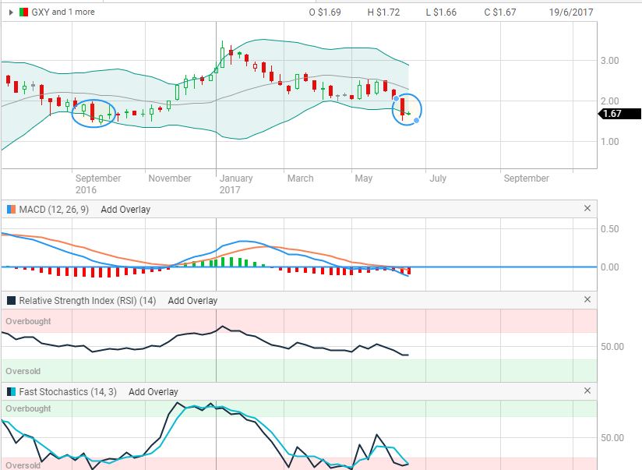Click the RSI Oversold zone label
Screen dimensions: 642x470
pos(23,371)
